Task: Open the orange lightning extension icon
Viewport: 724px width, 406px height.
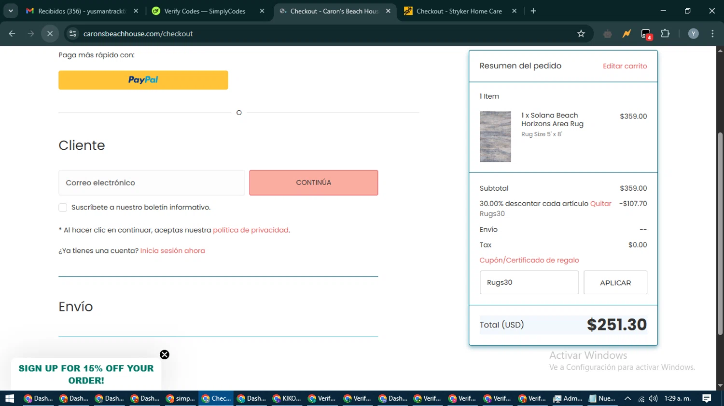Action: click(627, 34)
